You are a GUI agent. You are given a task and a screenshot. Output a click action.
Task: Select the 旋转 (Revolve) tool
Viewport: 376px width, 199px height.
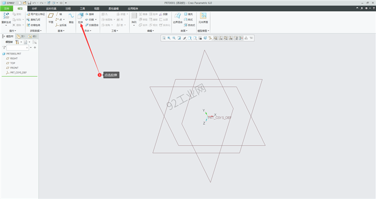[89, 14]
